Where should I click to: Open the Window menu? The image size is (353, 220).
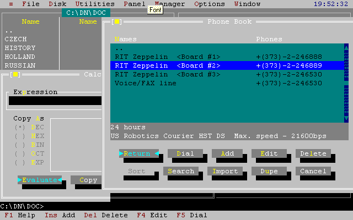click(247, 4)
